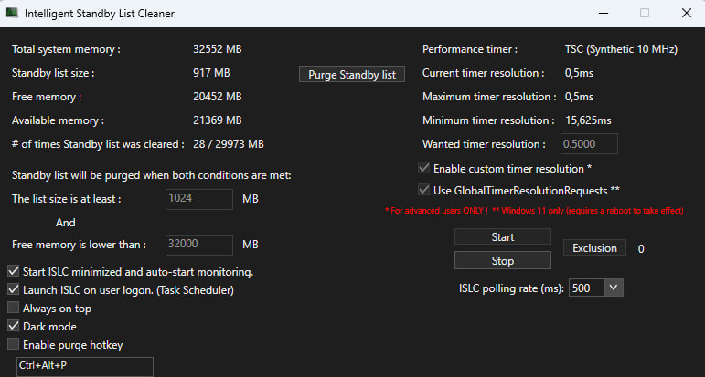Open the Exclusion list button

[594, 248]
